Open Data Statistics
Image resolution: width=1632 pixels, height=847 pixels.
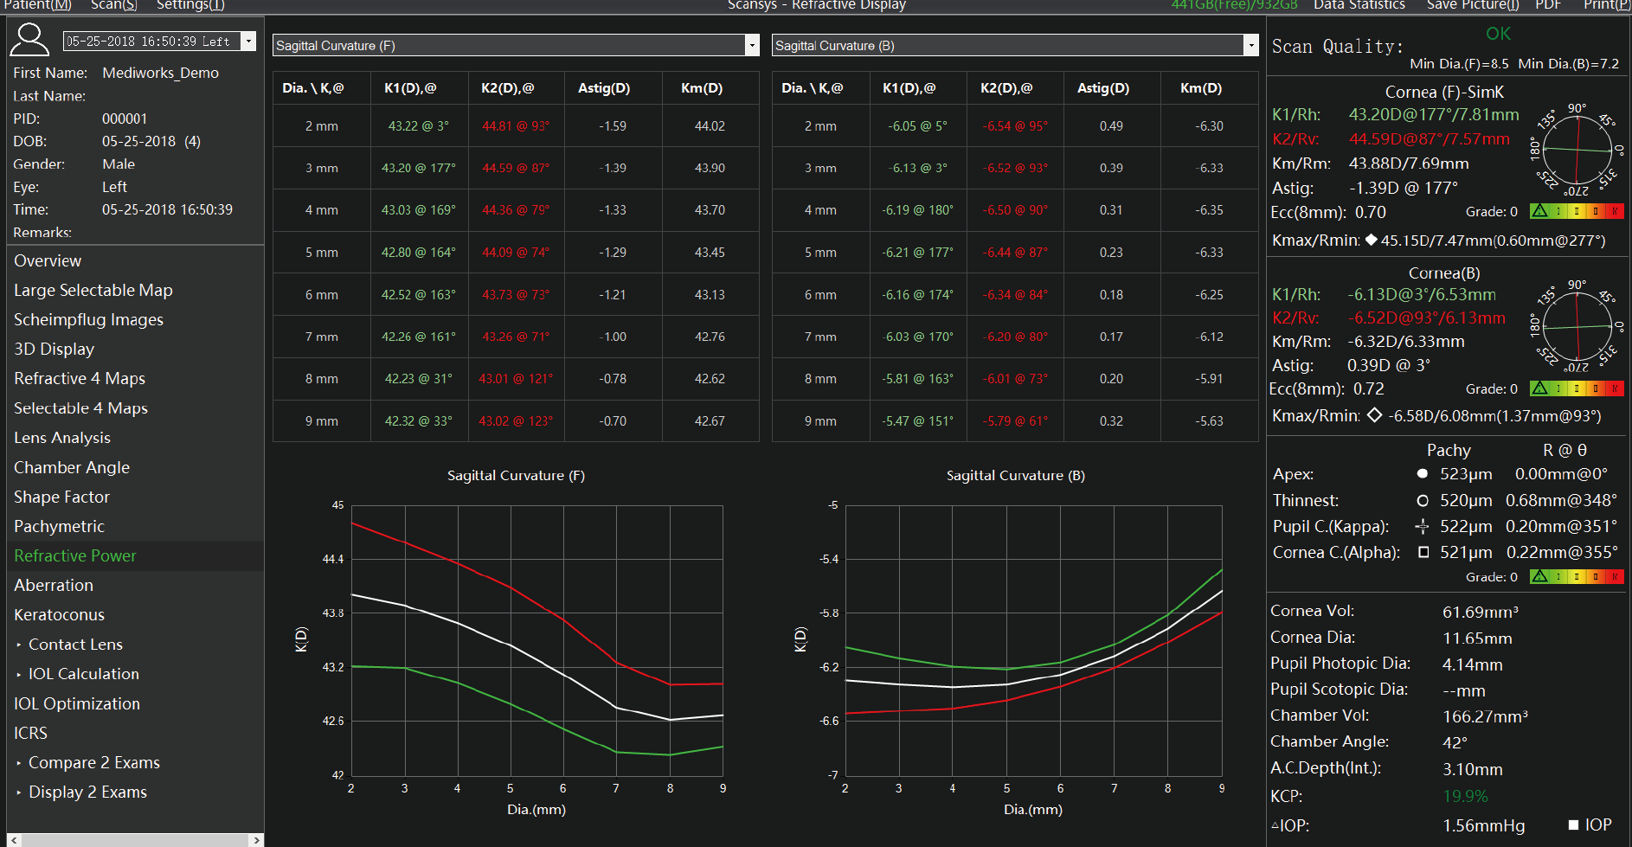(x=1359, y=5)
